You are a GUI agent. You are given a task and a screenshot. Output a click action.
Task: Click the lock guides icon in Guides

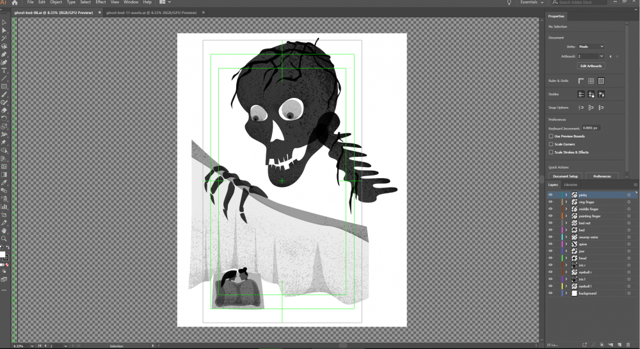click(591, 93)
